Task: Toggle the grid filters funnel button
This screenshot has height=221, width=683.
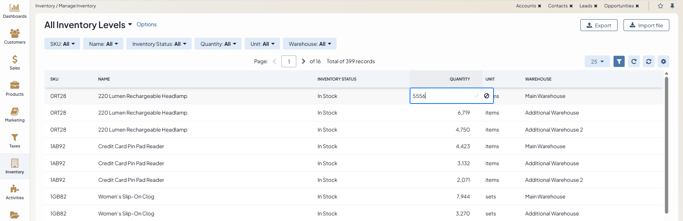Action: pos(619,61)
